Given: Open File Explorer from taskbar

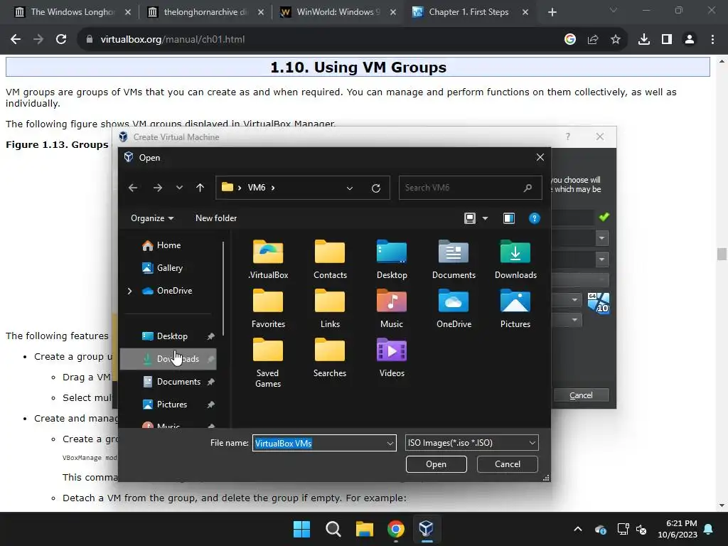Looking at the screenshot, I should [365, 529].
